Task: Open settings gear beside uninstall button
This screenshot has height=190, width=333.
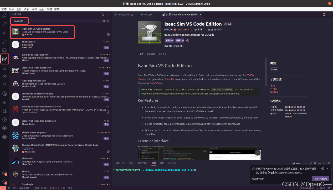Action: (187, 41)
